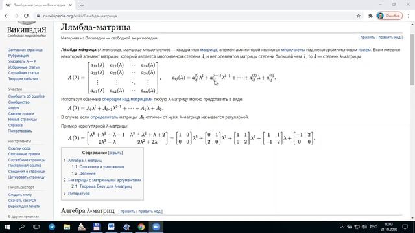Screen dimensions: 415x233
Task: Bookmark this page with the star icon
Action: [x=359, y=16]
